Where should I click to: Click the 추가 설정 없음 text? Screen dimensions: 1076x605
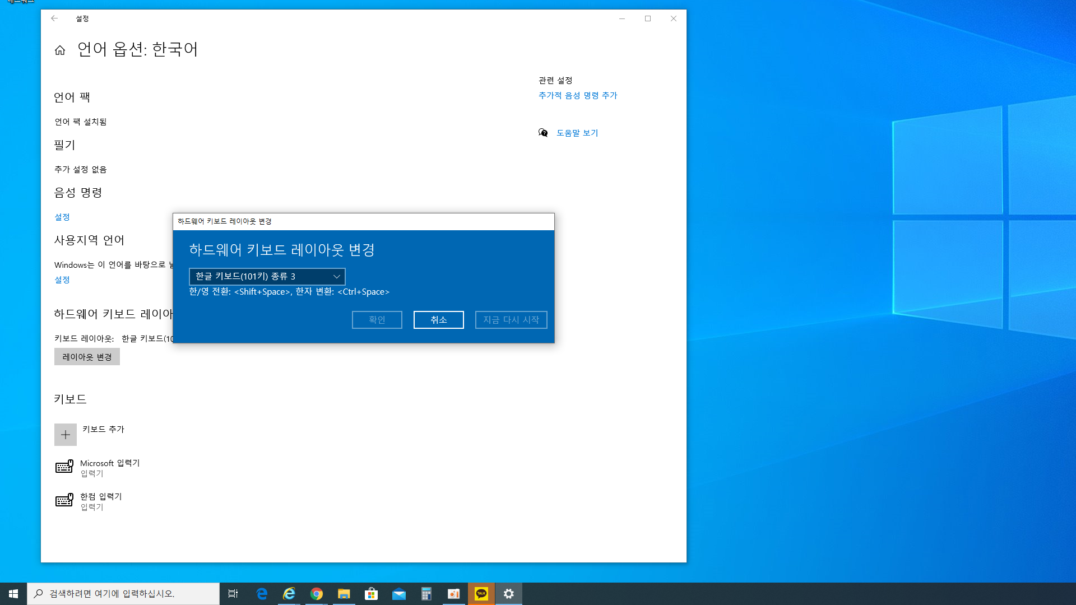81,170
